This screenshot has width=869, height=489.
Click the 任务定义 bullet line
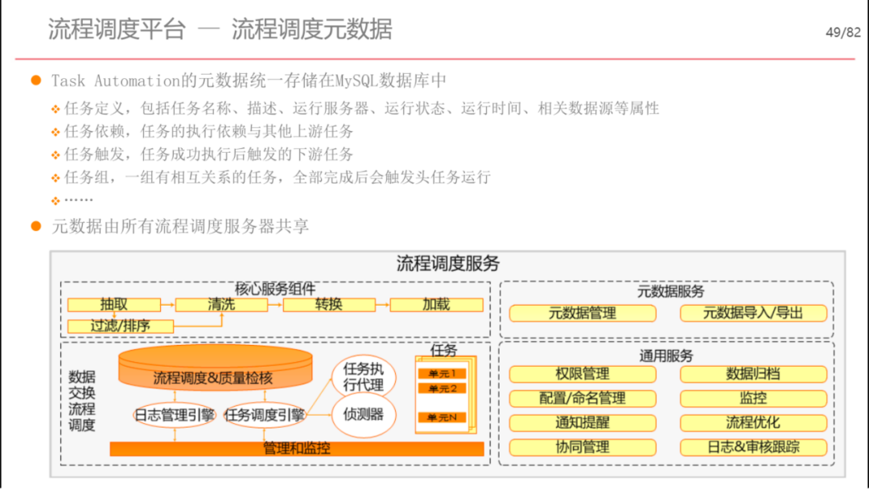click(361, 109)
